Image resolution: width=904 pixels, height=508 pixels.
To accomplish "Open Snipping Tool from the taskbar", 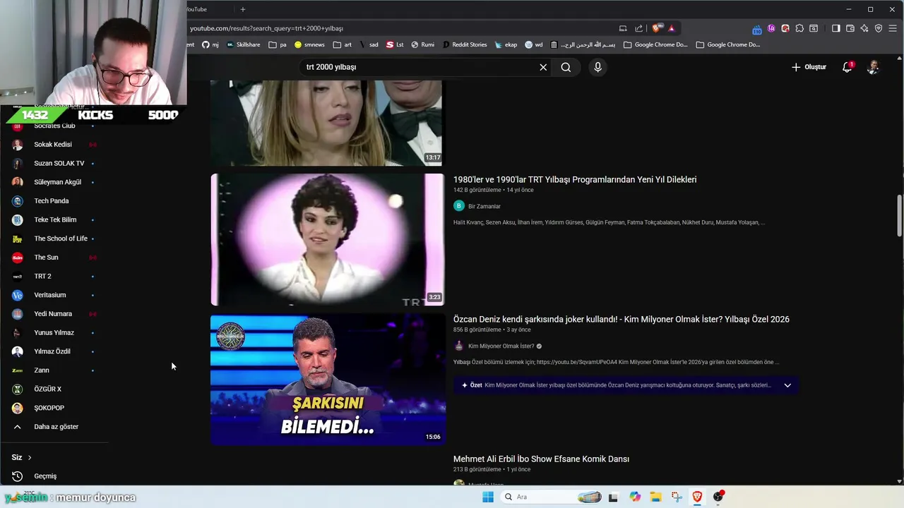I will (677, 497).
